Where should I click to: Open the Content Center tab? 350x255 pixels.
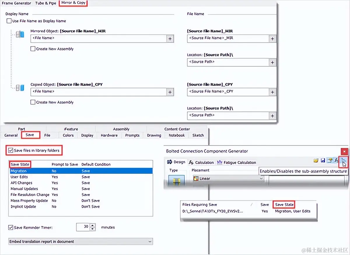[x=177, y=129]
